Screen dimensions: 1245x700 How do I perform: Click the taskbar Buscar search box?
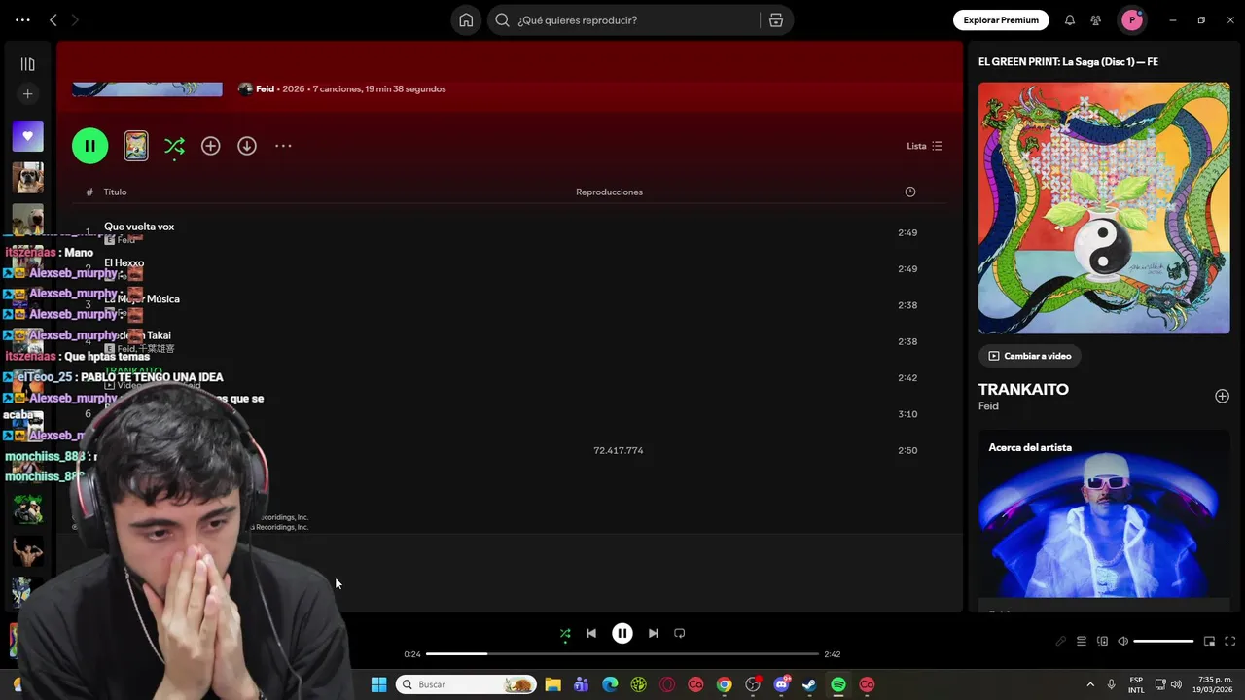tap(466, 684)
